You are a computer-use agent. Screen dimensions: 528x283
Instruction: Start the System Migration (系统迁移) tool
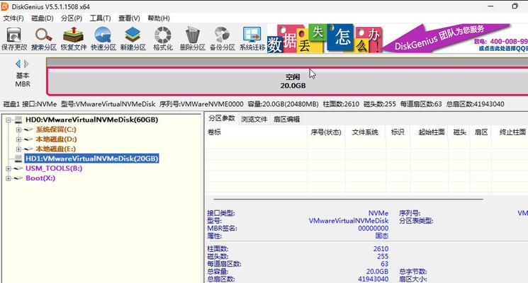(252, 39)
